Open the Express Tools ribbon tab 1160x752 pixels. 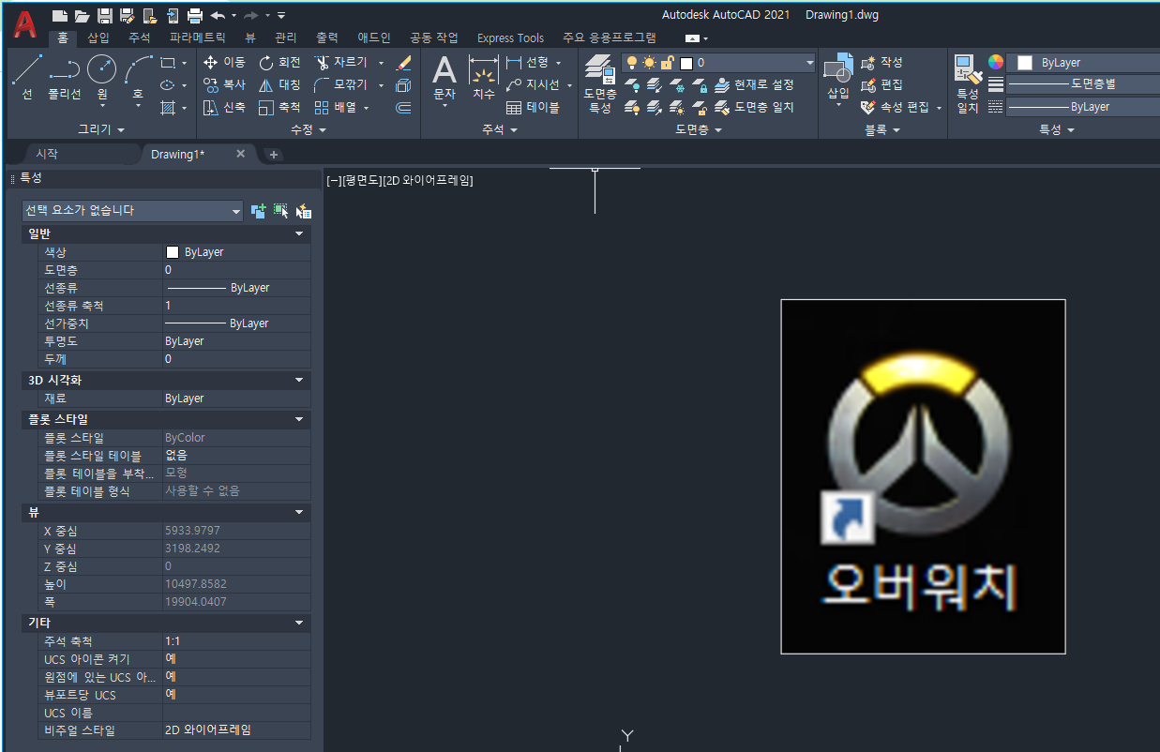[510, 38]
